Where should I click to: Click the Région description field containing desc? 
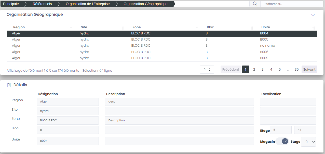[x=179, y=101]
